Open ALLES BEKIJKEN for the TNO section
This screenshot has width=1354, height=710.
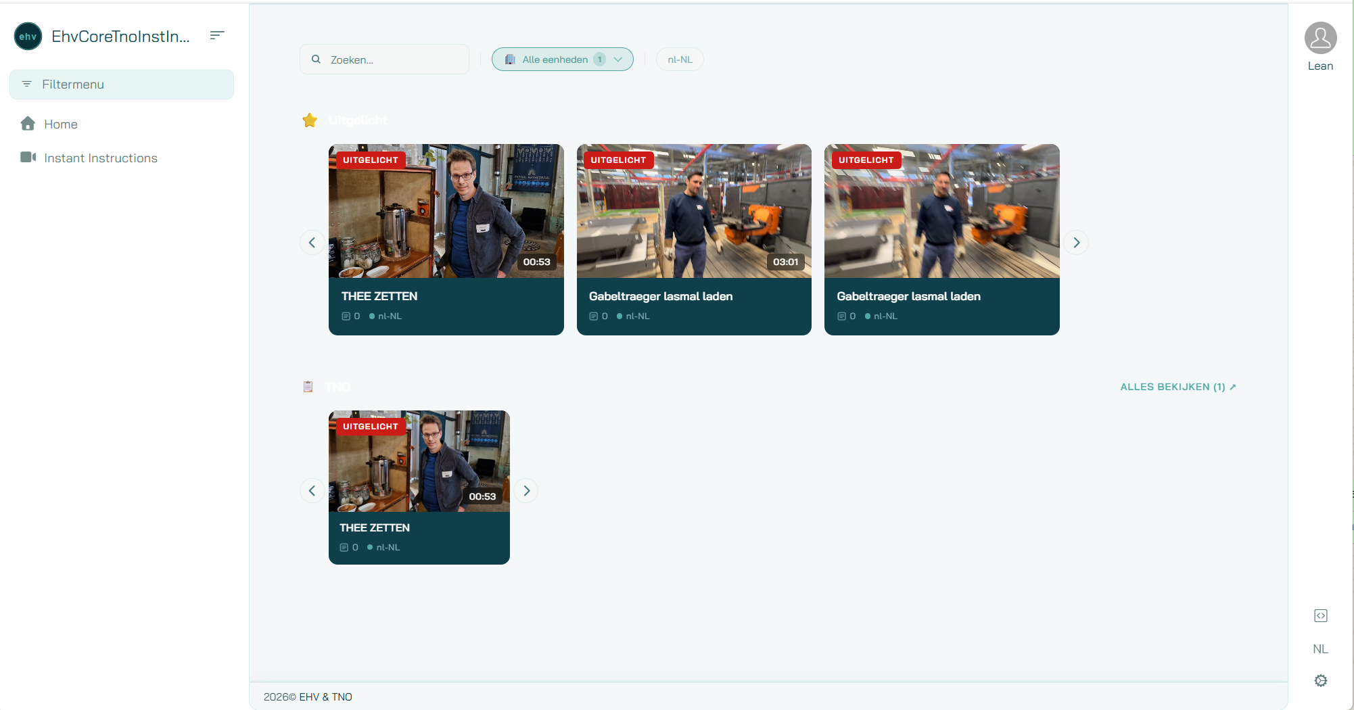(x=1177, y=387)
